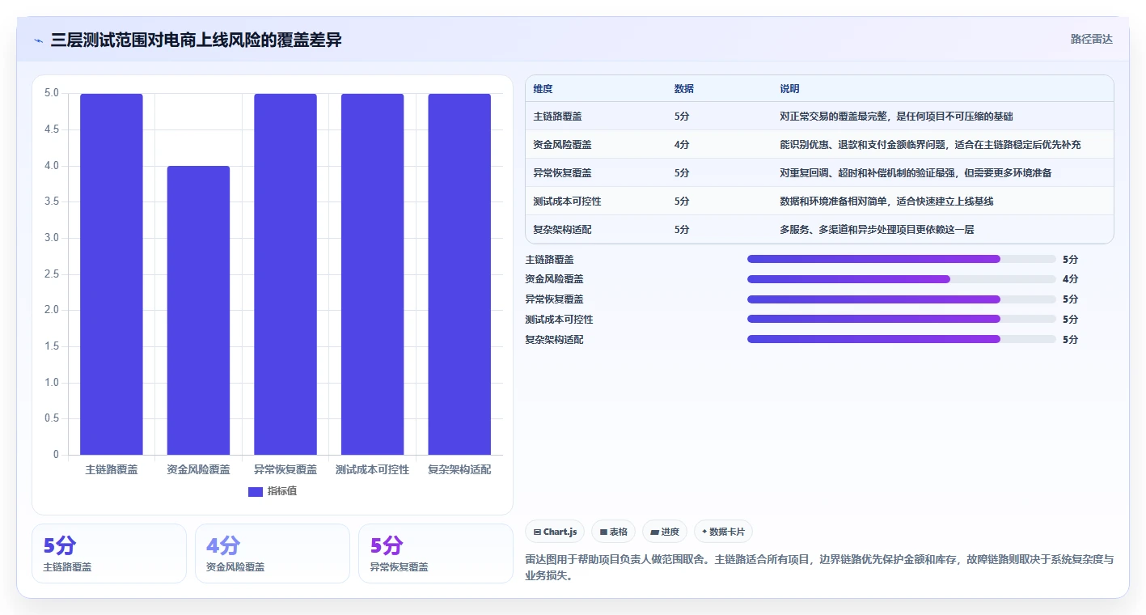Click the 表格 tag chip
Screen dimensions: 1146x615
coord(614,532)
